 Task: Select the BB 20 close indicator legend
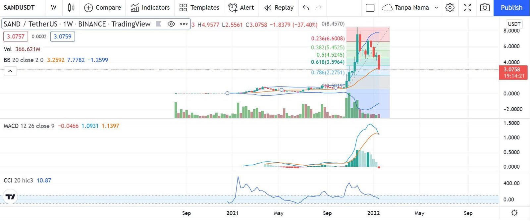click(56, 60)
